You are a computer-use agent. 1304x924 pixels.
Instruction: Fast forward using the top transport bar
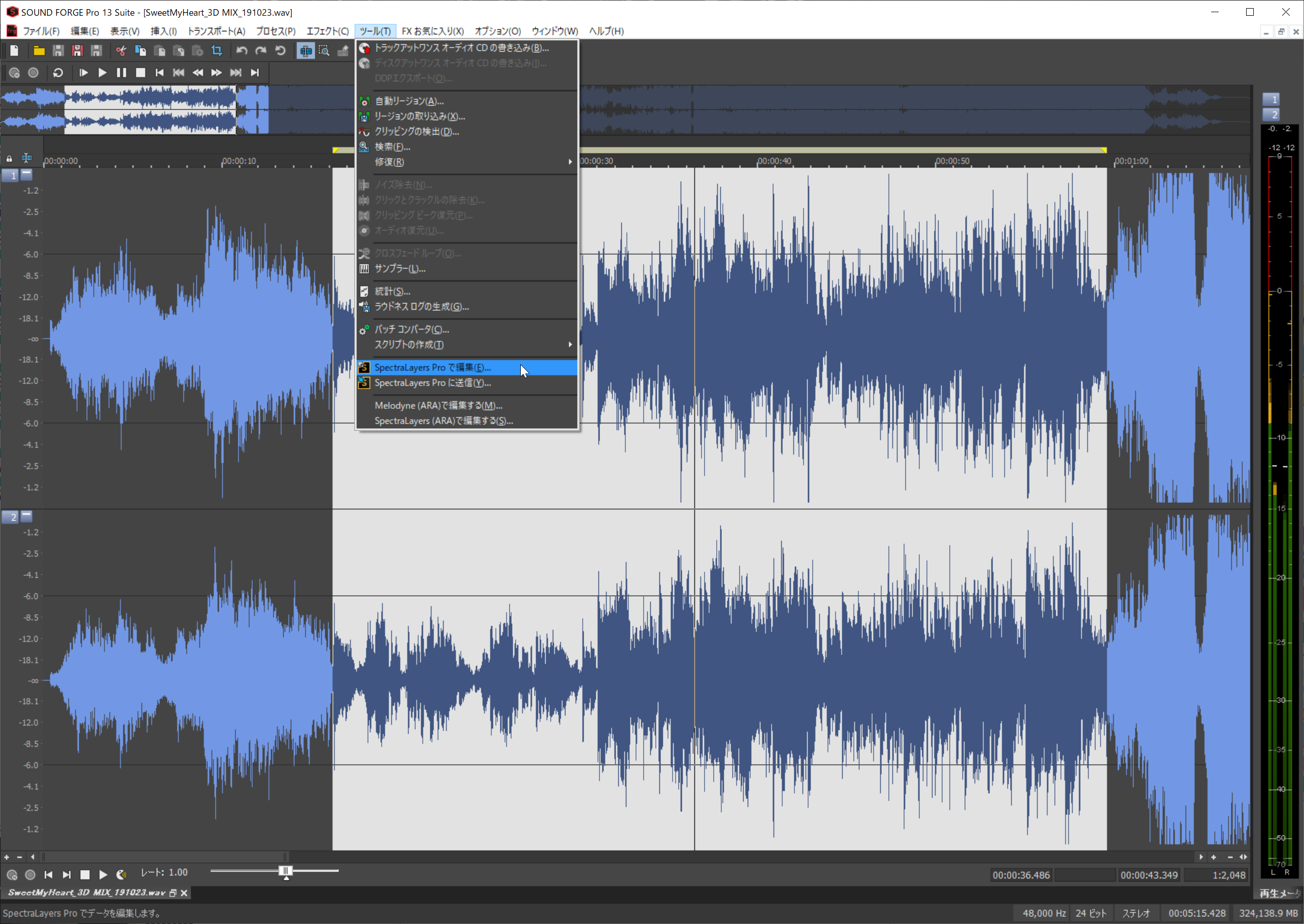point(216,73)
